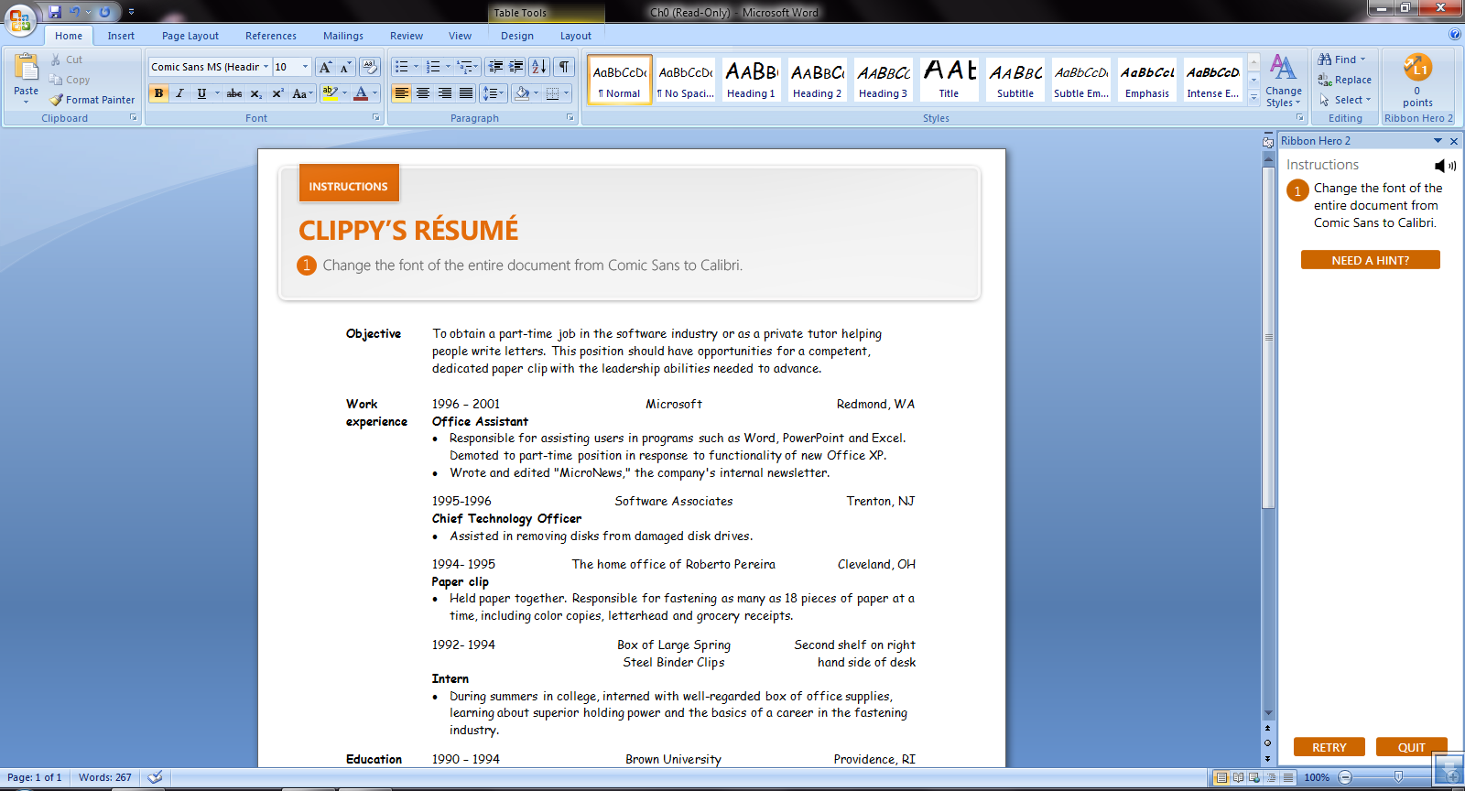Open the Review ribbon tab
1465x791 pixels.
click(406, 36)
